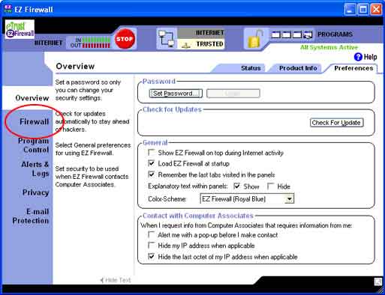
Task: Enable Hide my IP address when applicable
Action: 151,245
